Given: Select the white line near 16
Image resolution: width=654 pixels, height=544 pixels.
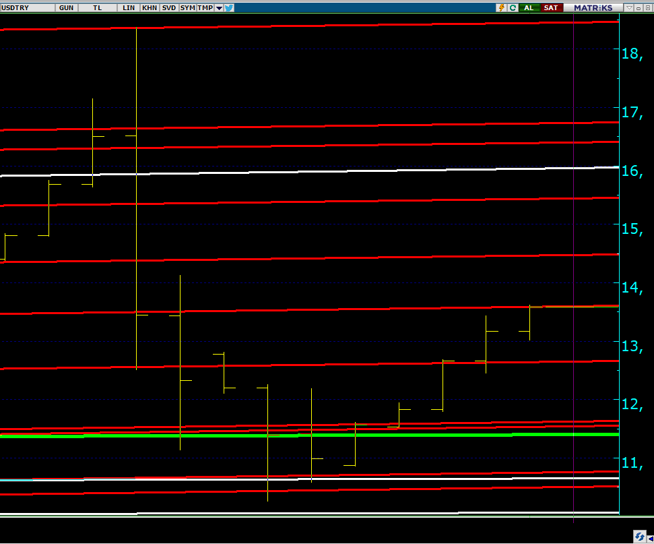Looking at the screenshot, I should [x=309, y=171].
